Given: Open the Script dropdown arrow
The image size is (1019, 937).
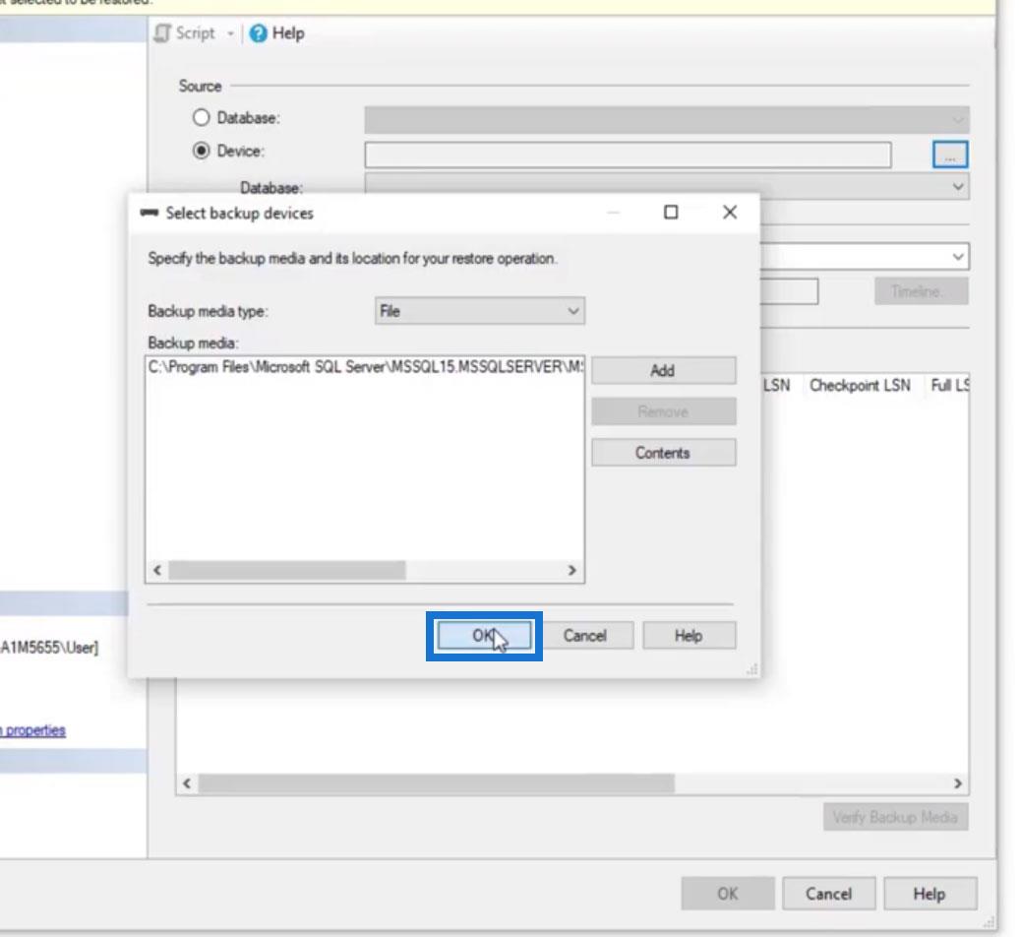Looking at the screenshot, I should (230, 33).
